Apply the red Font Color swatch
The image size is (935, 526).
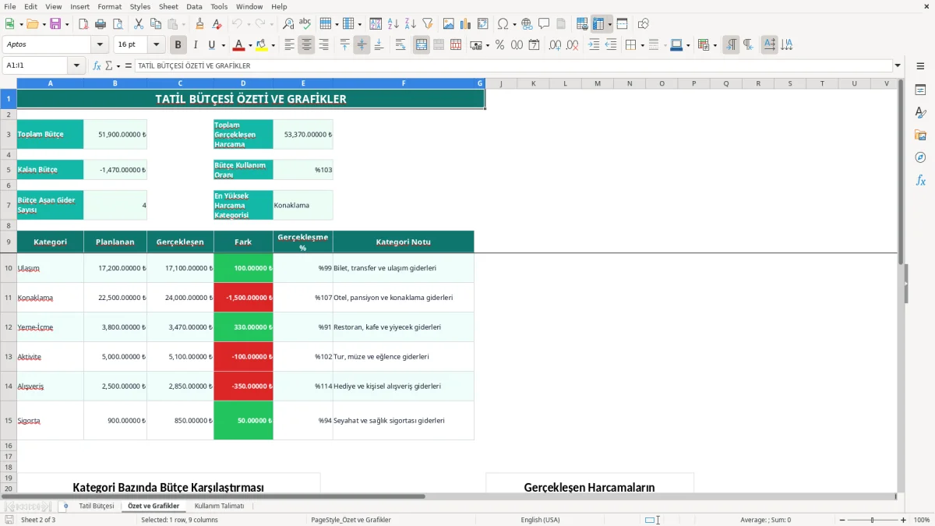238,45
